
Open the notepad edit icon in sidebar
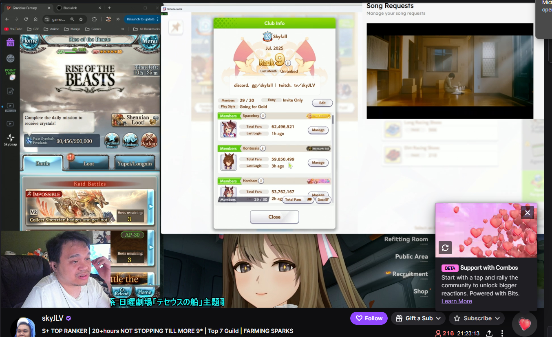click(x=10, y=91)
